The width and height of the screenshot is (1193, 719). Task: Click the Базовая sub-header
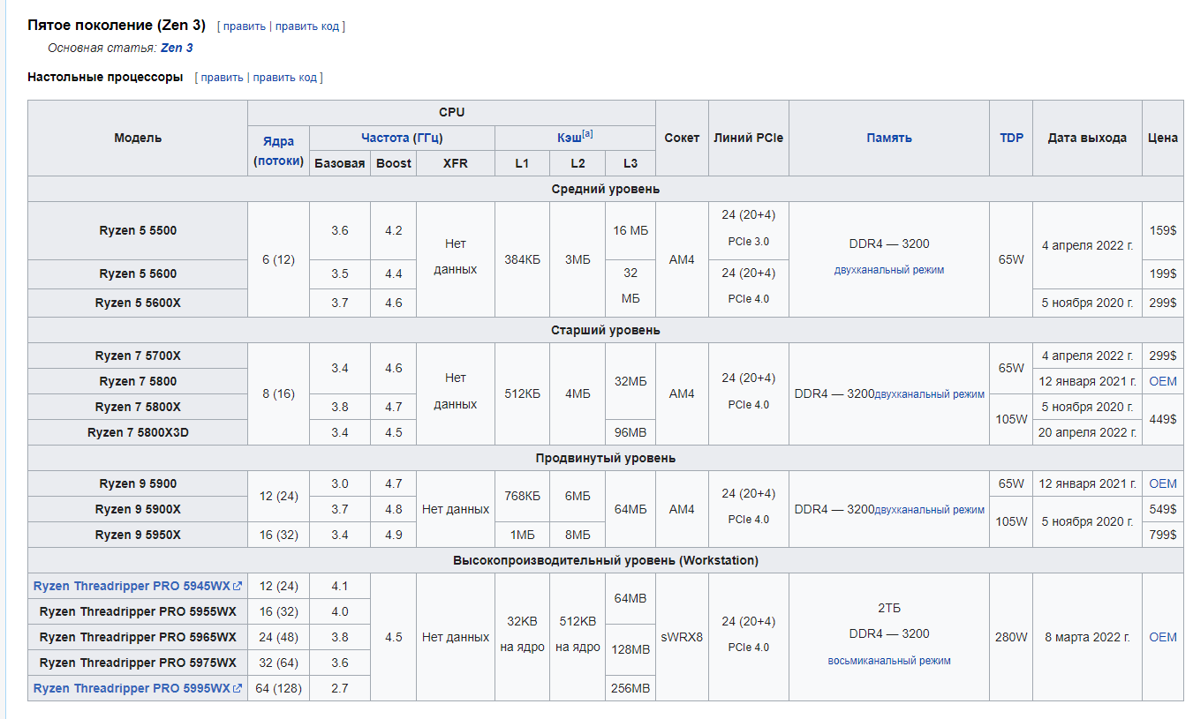(340, 163)
